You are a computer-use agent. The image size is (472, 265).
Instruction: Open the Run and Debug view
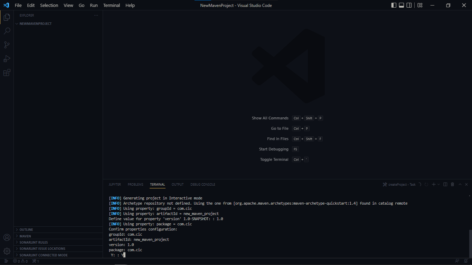click(x=7, y=59)
